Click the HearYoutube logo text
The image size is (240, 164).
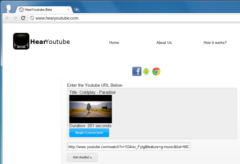[x=50, y=42]
